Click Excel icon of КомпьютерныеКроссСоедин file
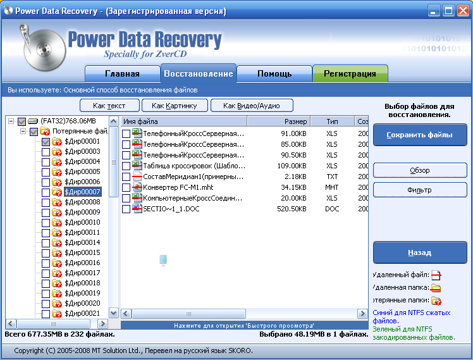The width and height of the screenshot is (473, 360). click(x=137, y=198)
